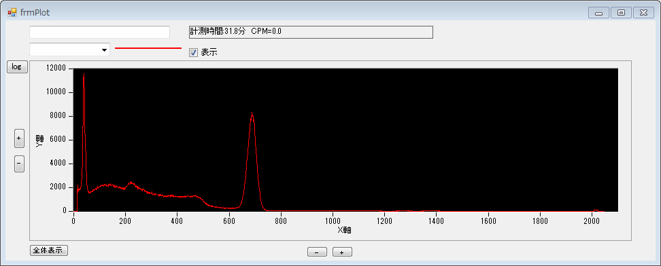Click the X-axis minus zoom button
Viewport: 661px width, 266px height.
point(318,252)
